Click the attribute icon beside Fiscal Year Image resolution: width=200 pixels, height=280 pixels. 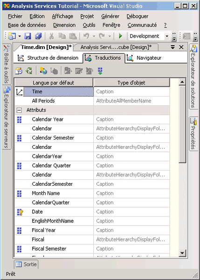click(x=19, y=231)
